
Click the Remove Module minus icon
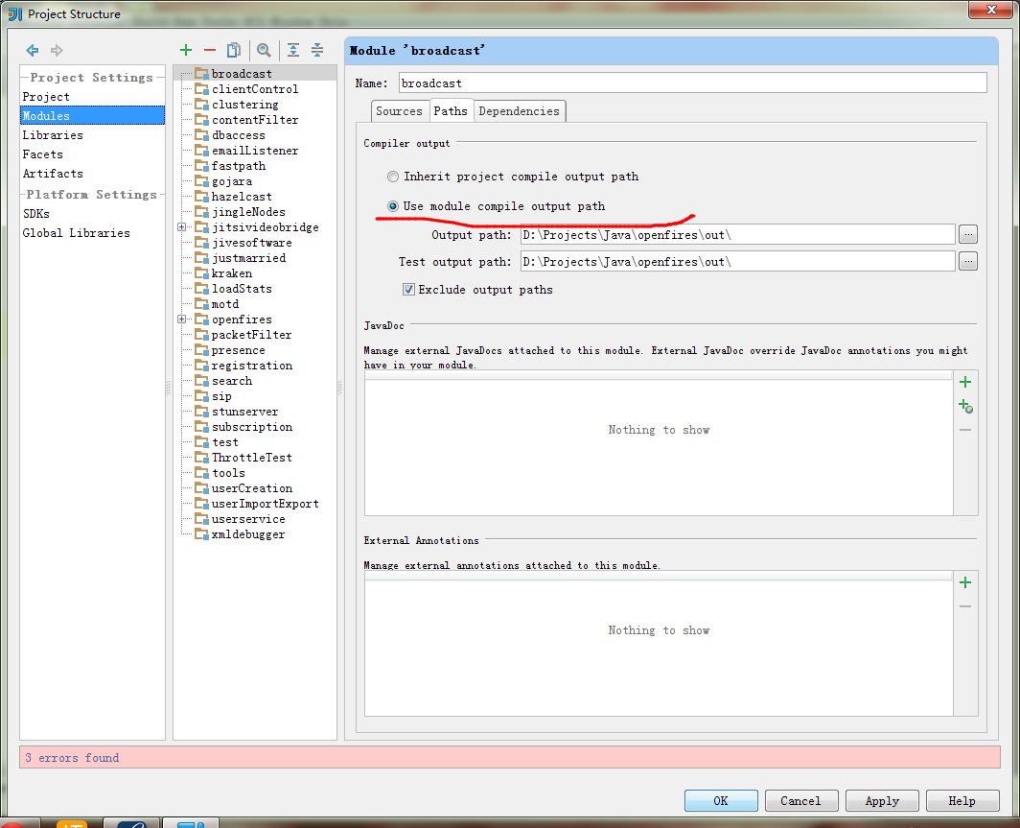point(209,49)
